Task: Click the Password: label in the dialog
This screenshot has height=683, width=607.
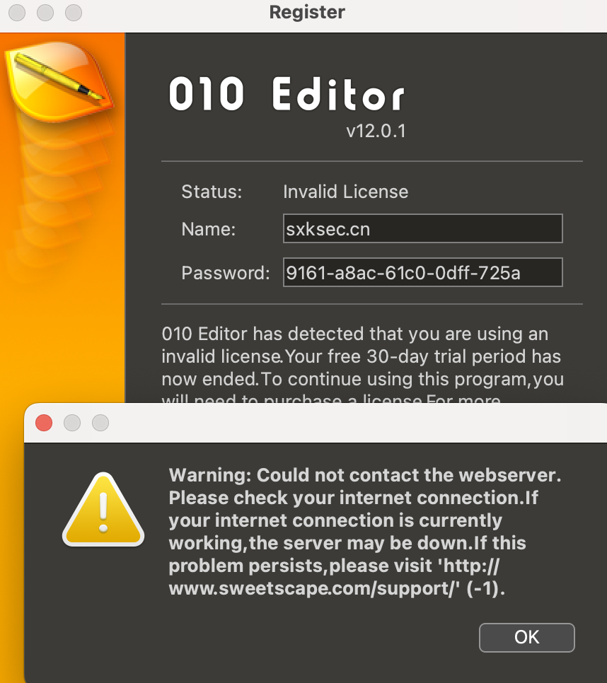Action: (x=225, y=272)
